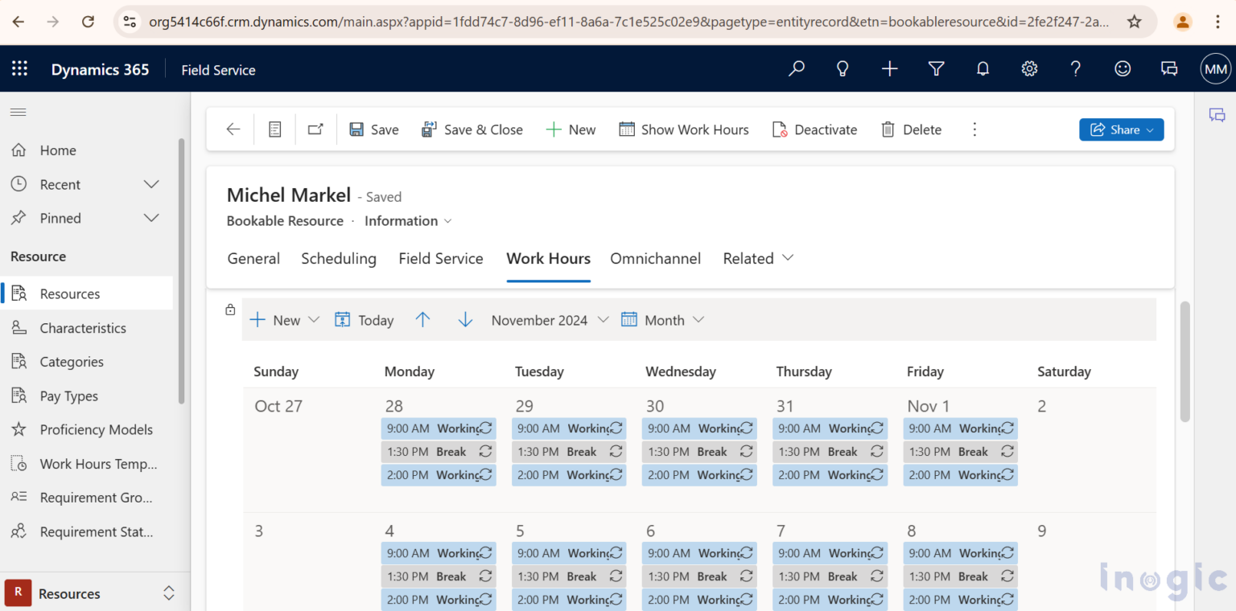
Task: Collapse the sitemap with the hamburger icon
Action: [x=18, y=113]
